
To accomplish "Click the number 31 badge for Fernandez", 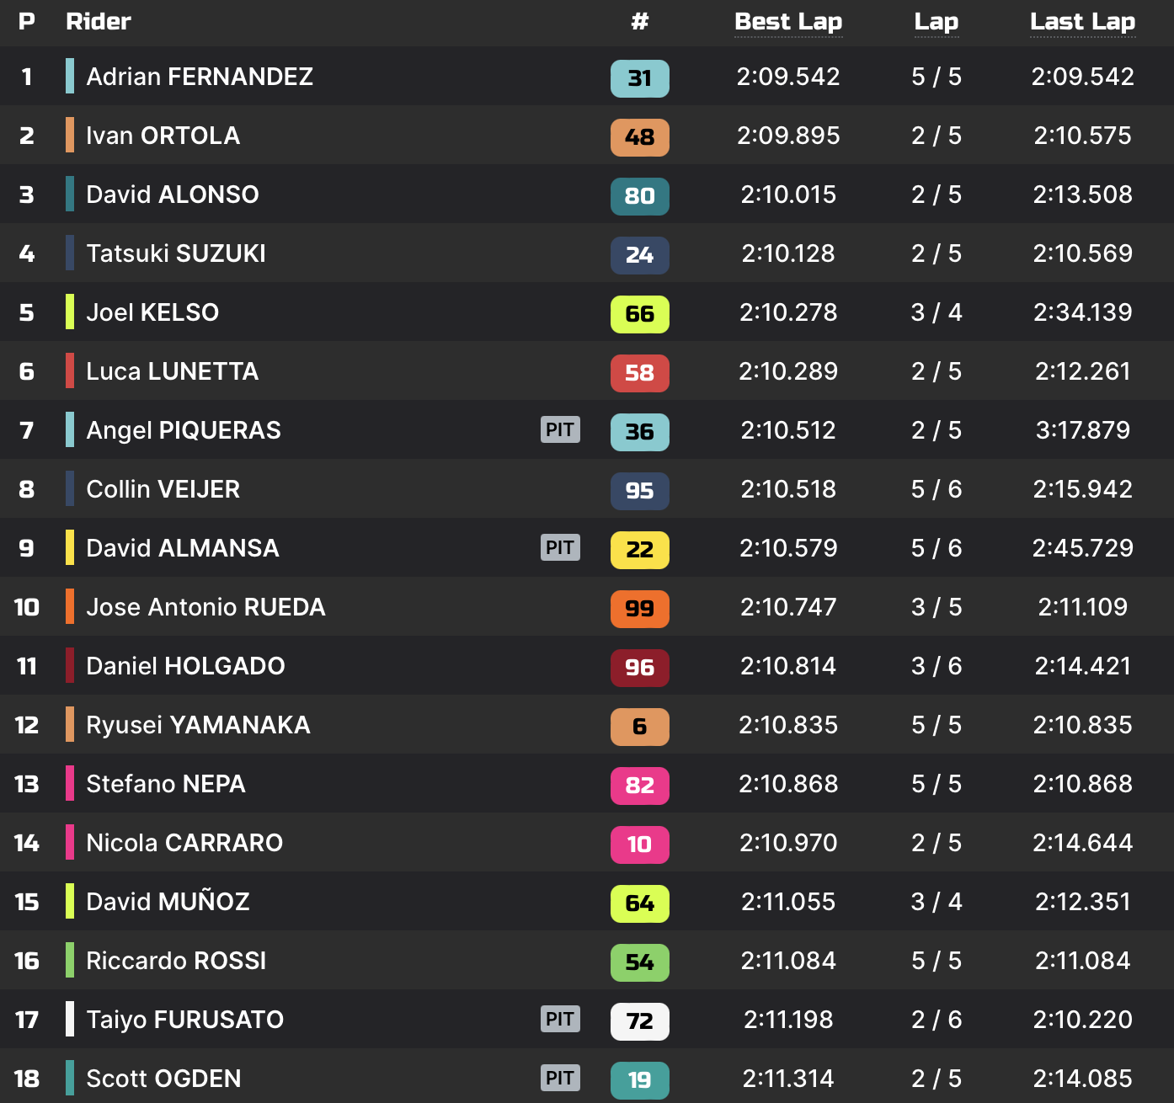I will tap(639, 78).
